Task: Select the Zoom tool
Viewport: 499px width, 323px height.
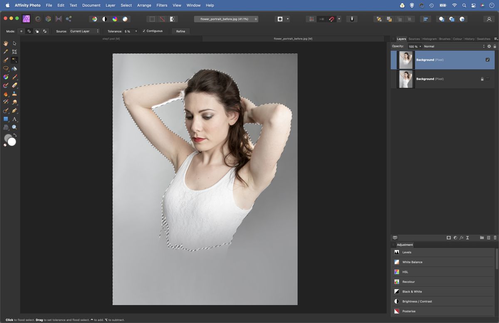Action: pos(14,127)
